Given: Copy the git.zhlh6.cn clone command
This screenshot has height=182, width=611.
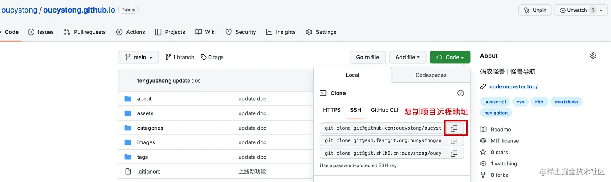Looking at the screenshot, I should click(454, 153).
